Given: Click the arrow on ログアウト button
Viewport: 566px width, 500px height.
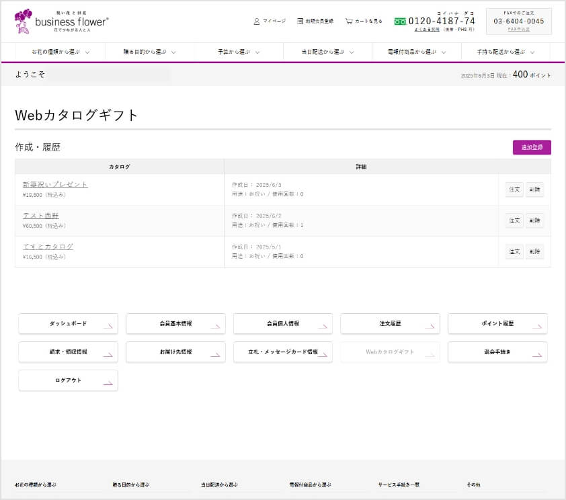Looking at the screenshot, I should (x=108, y=382).
